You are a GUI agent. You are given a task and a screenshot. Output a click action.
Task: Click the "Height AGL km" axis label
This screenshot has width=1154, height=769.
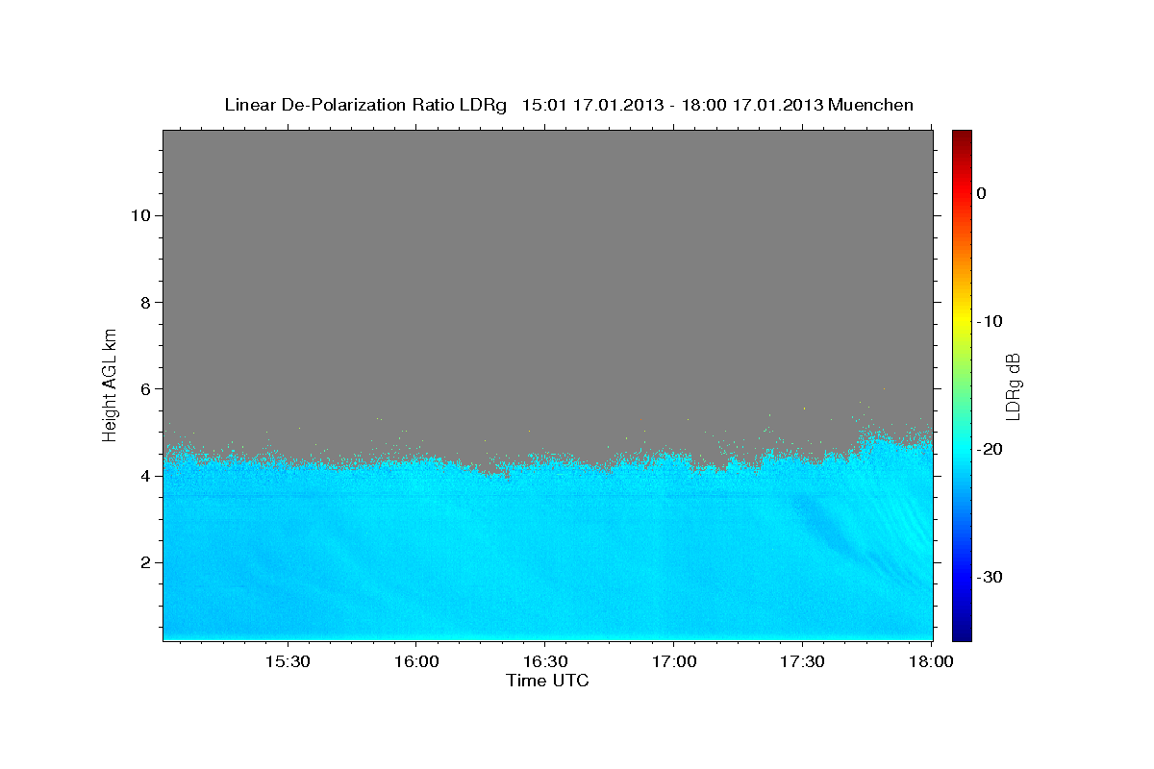pyautogui.click(x=110, y=384)
